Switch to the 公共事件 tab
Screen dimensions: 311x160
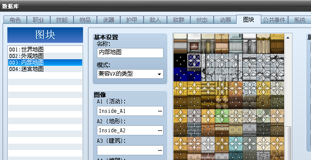click(274, 20)
